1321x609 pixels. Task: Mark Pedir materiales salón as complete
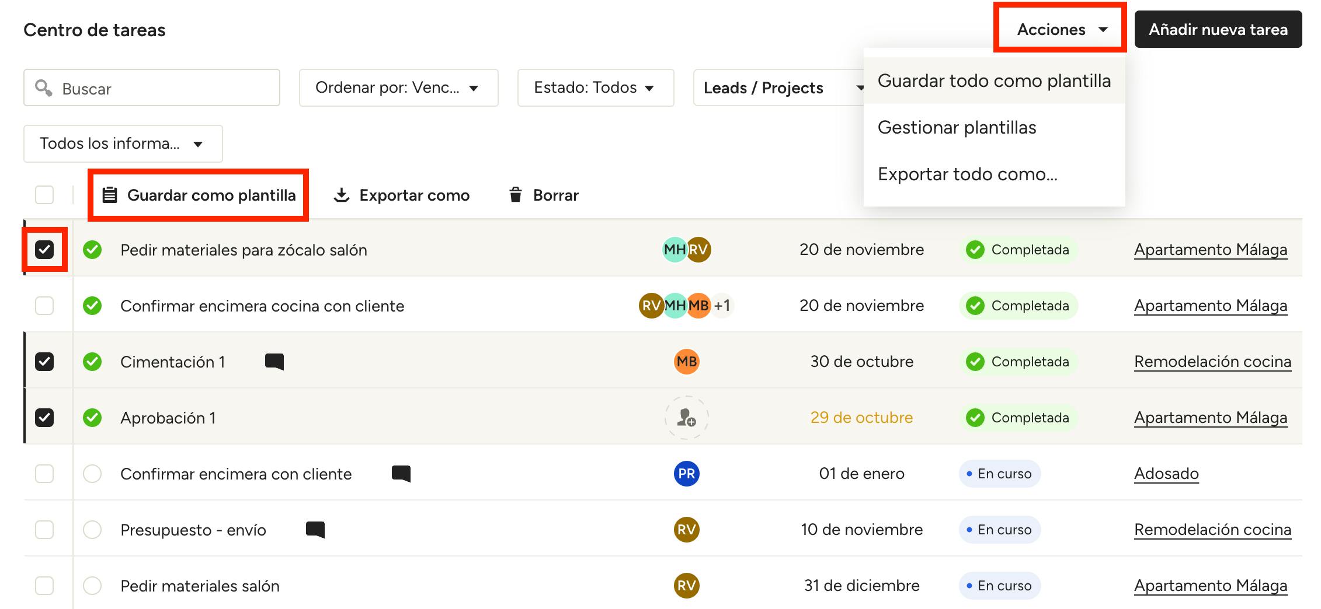click(92, 586)
